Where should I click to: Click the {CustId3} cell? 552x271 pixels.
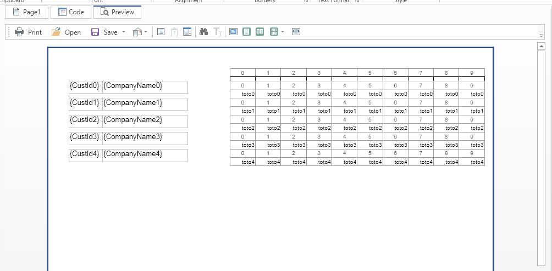[x=86, y=139]
